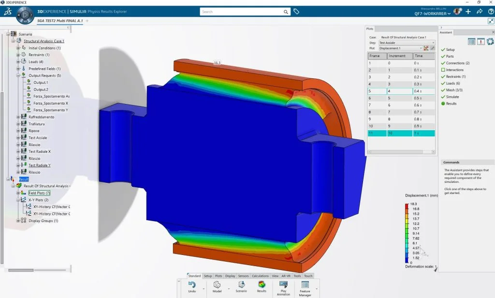Toggle the Simulate check step
495x298 pixels.
point(443,97)
